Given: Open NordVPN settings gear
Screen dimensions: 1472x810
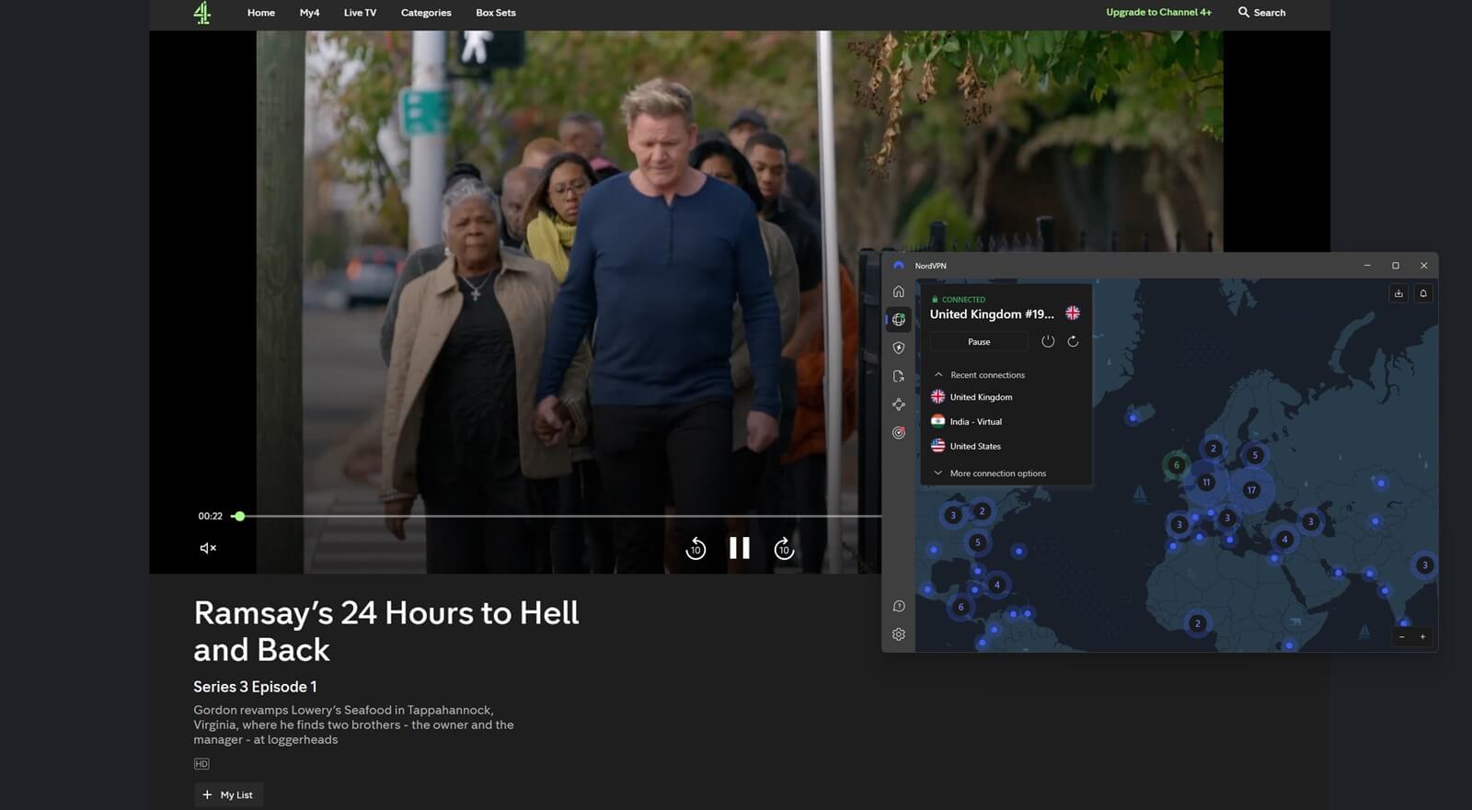Looking at the screenshot, I should tap(899, 634).
